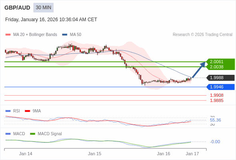Click the MACD blue legend swatch
Viewport: 236px width, 160px height.
tap(8, 134)
